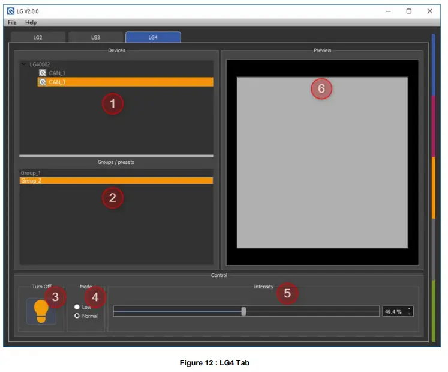448x372 pixels.
Task: Click the Intensity slider handle
Action: pyautogui.click(x=243, y=311)
